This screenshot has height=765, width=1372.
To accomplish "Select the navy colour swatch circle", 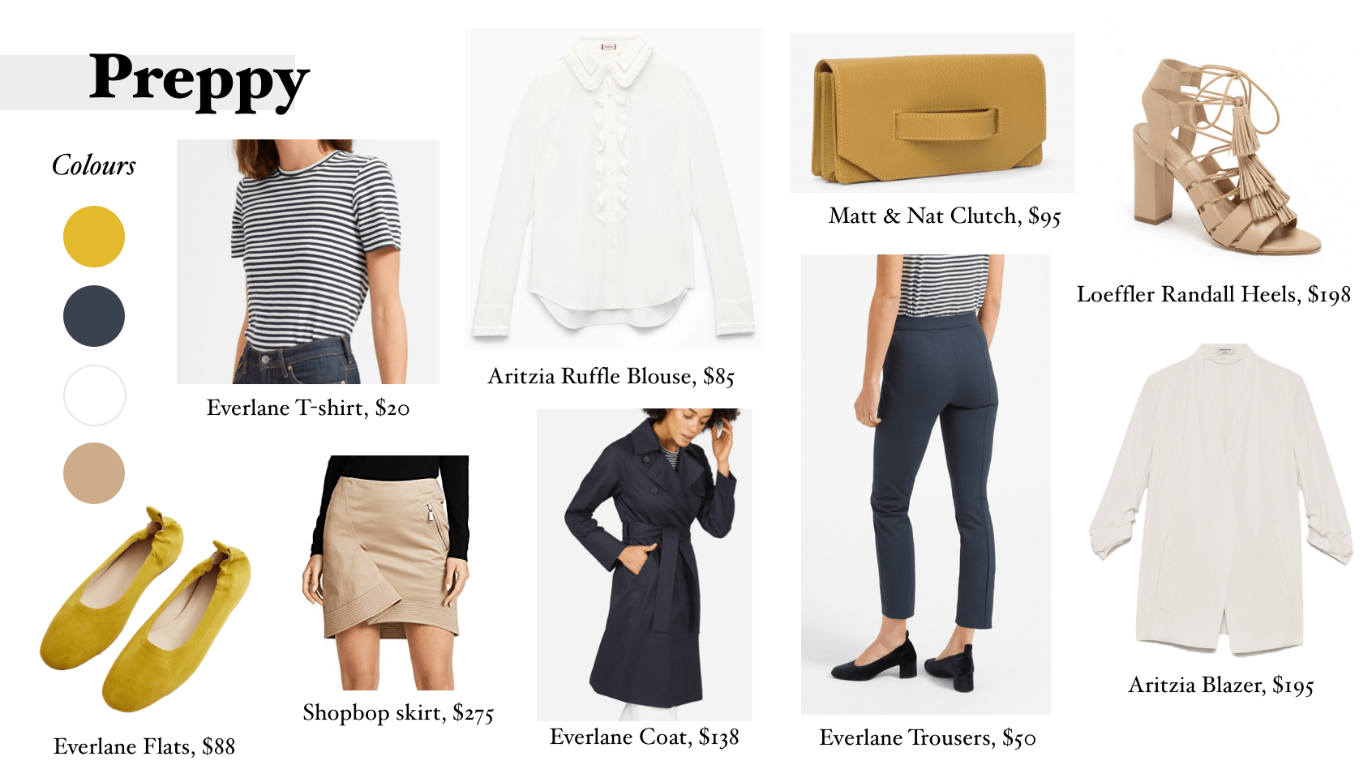I will [x=94, y=316].
